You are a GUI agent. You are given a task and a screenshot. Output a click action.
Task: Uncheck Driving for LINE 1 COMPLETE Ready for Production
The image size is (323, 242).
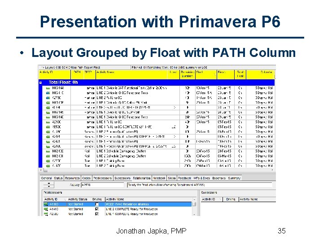(97, 214)
